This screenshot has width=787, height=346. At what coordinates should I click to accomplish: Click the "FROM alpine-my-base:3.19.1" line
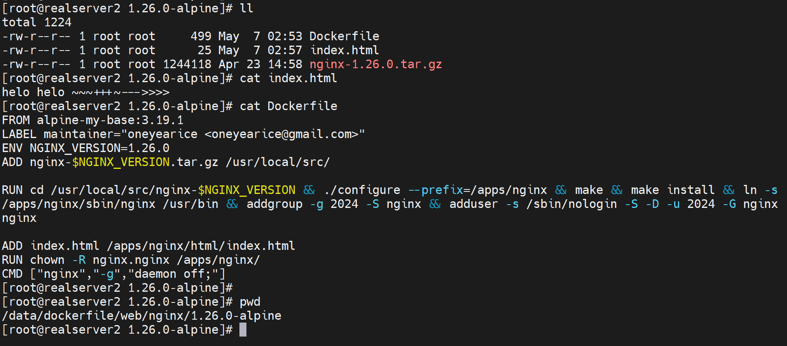93,120
